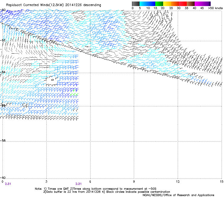Click the red 30-35 knots legend segment

click(x=183, y=4)
